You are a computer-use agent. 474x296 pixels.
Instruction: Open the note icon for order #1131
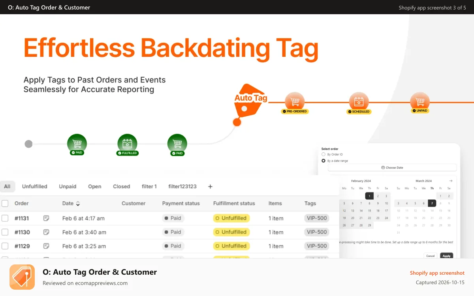point(46,218)
